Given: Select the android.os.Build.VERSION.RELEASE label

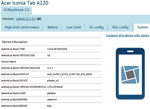Looking at the screenshot, I should (21, 68).
